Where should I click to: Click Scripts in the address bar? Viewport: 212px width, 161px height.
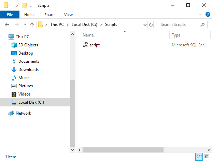coord(111,25)
